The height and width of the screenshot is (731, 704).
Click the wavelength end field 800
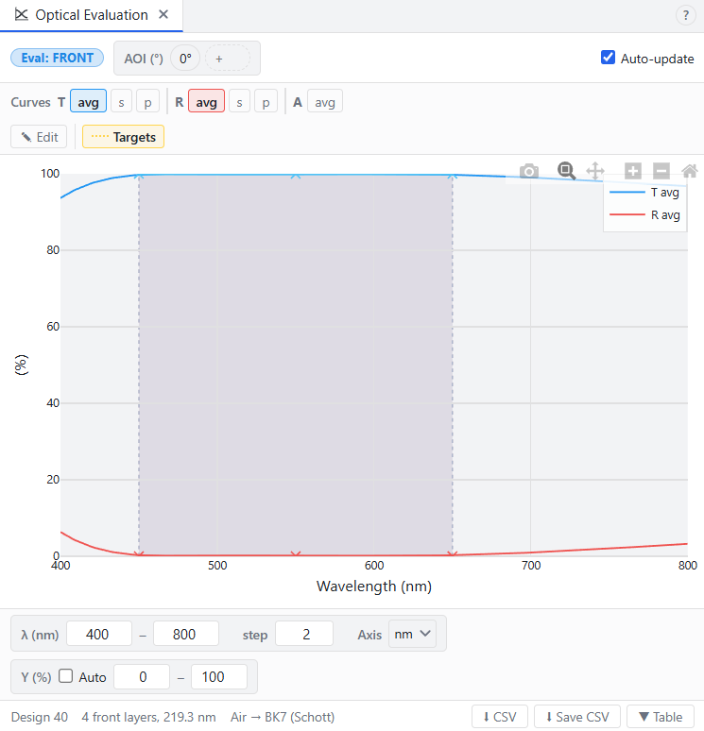[185, 634]
